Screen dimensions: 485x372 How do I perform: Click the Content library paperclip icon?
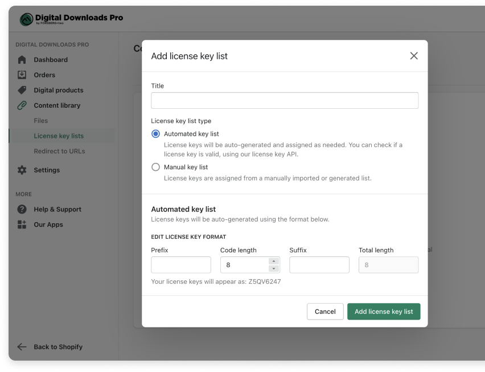[22, 105]
